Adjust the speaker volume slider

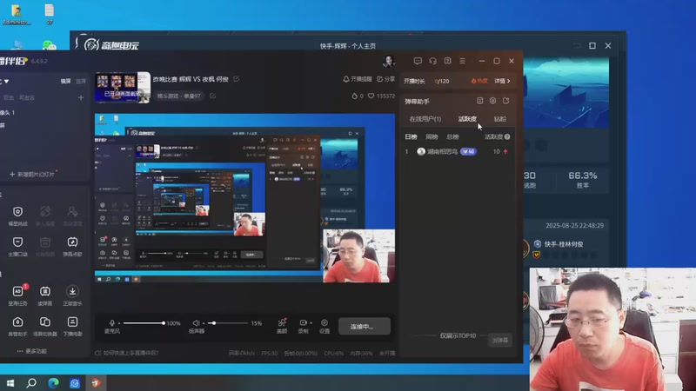pyautogui.click(x=228, y=323)
